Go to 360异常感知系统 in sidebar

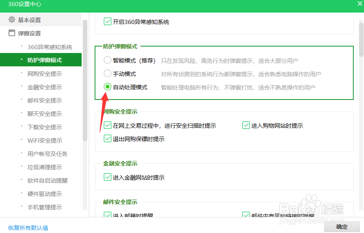click(x=50, y=47)
